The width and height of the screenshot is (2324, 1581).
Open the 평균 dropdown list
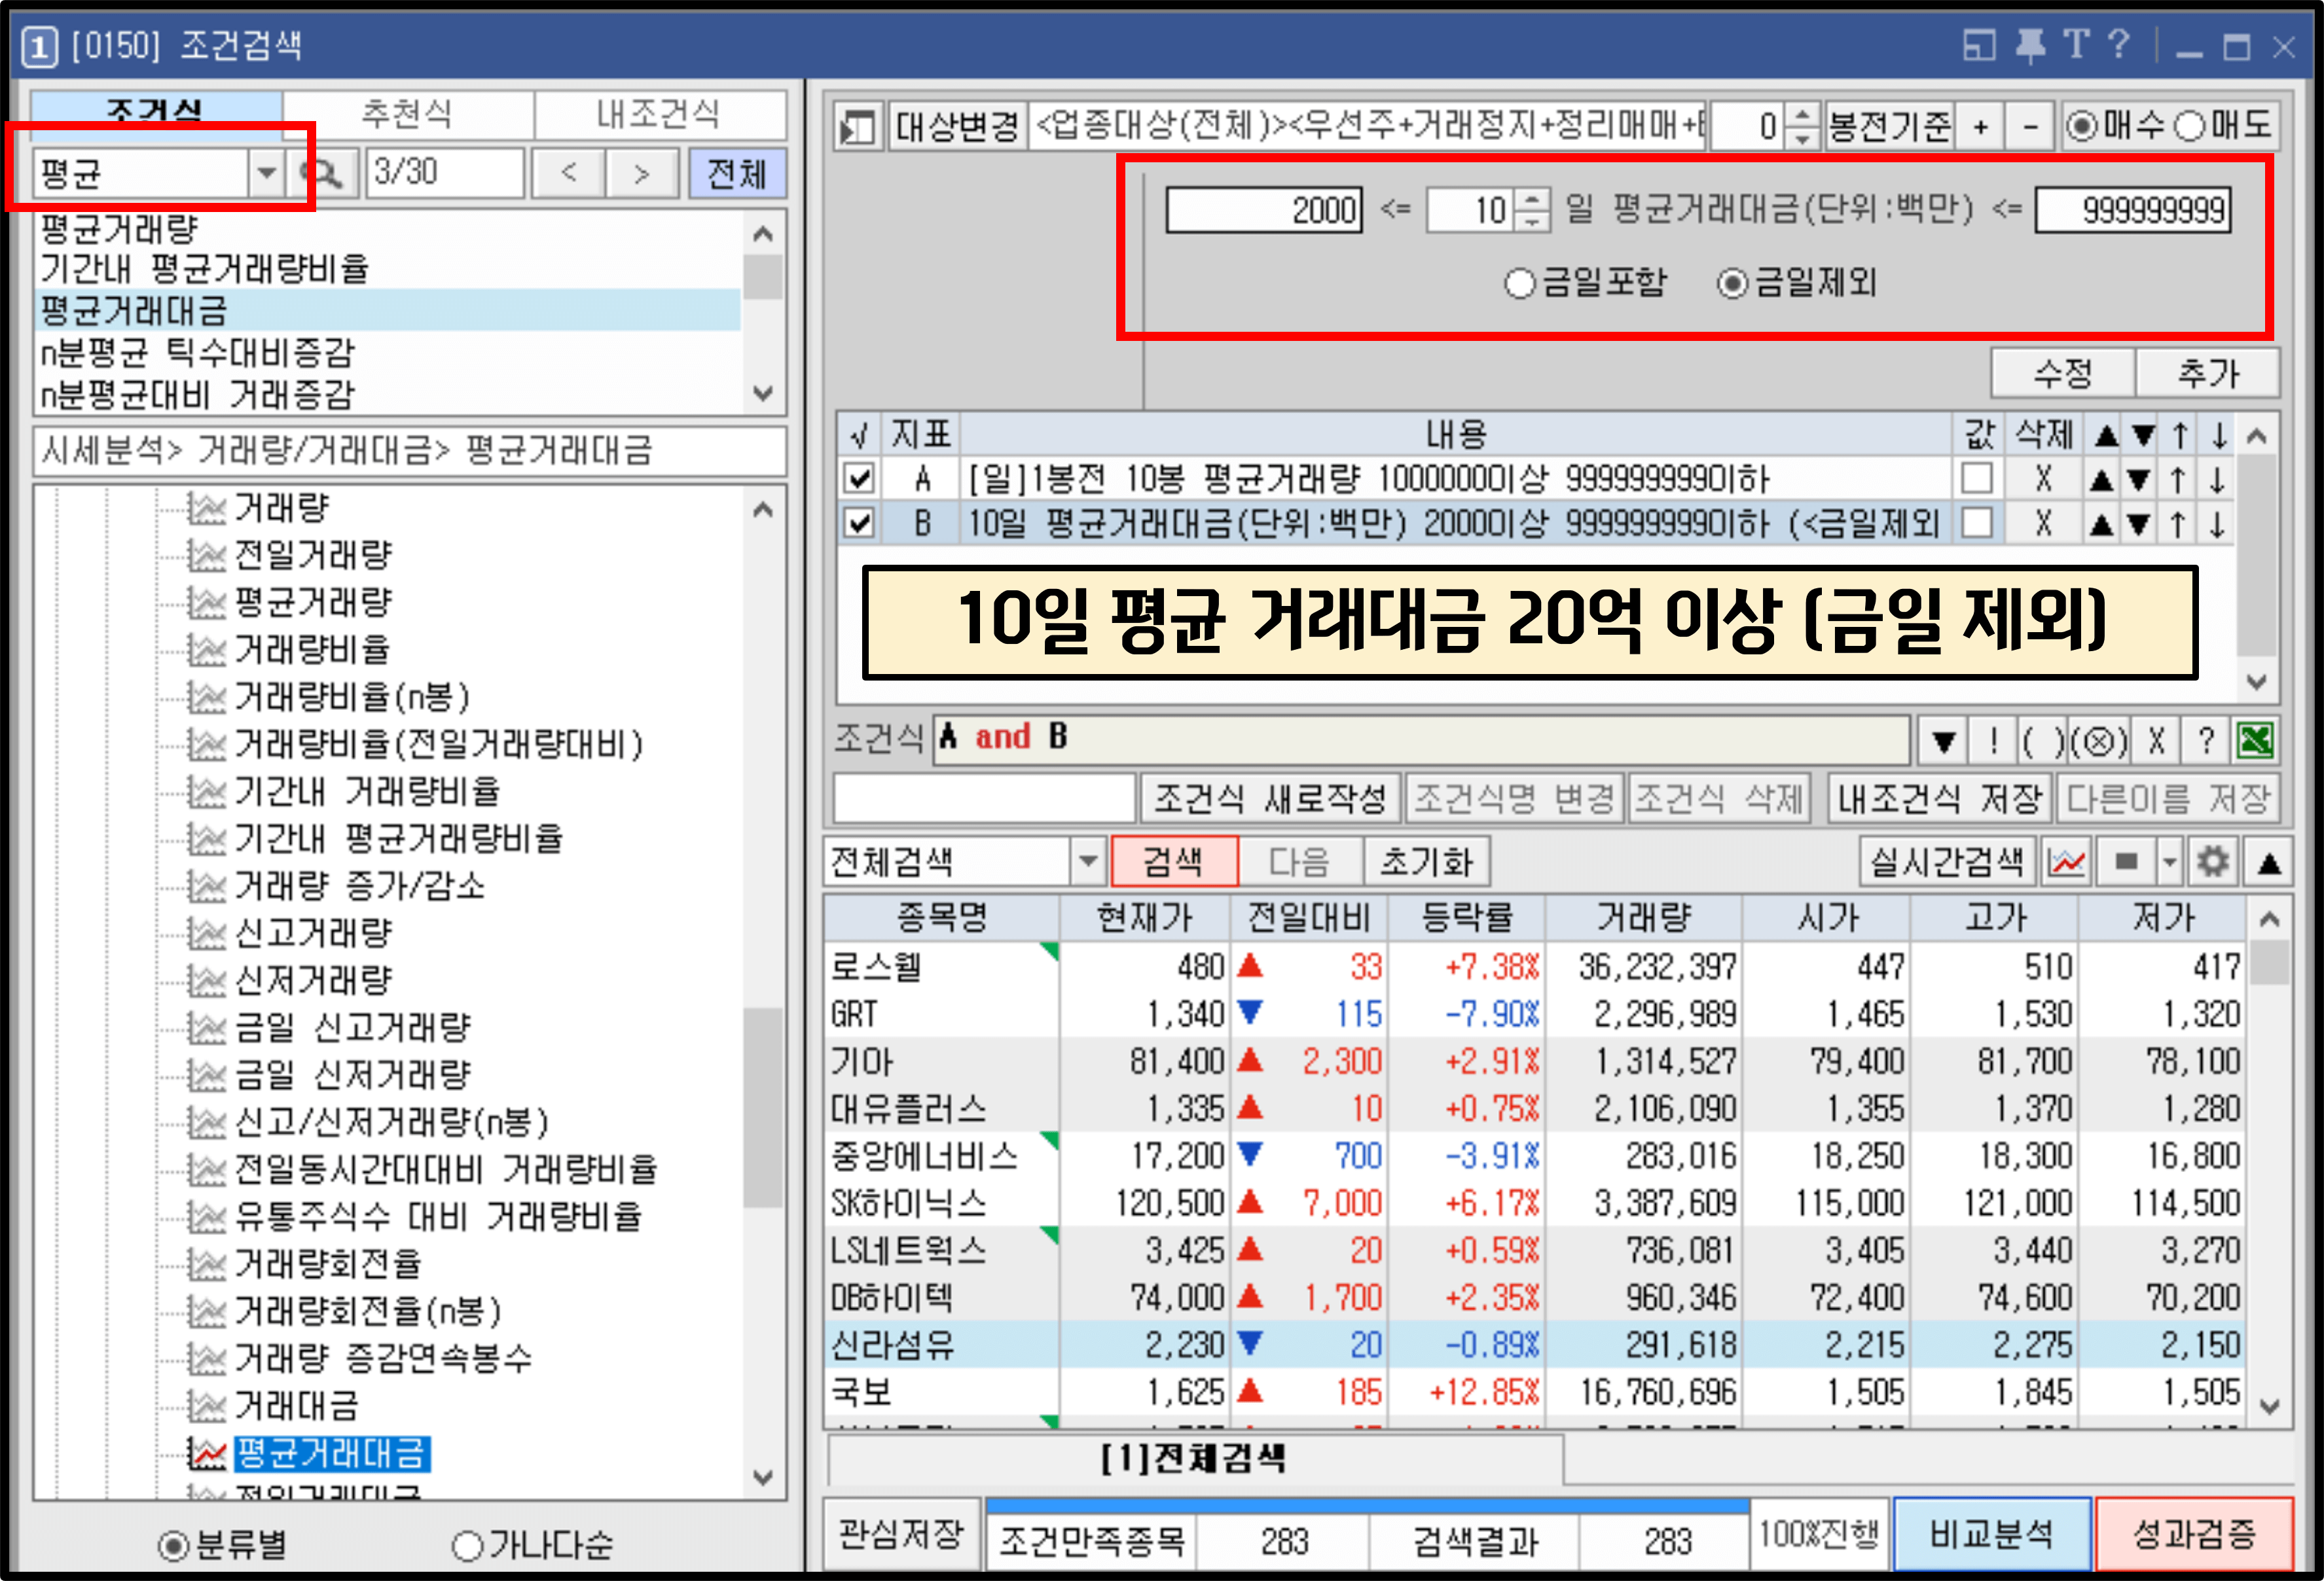coord(268,173)
